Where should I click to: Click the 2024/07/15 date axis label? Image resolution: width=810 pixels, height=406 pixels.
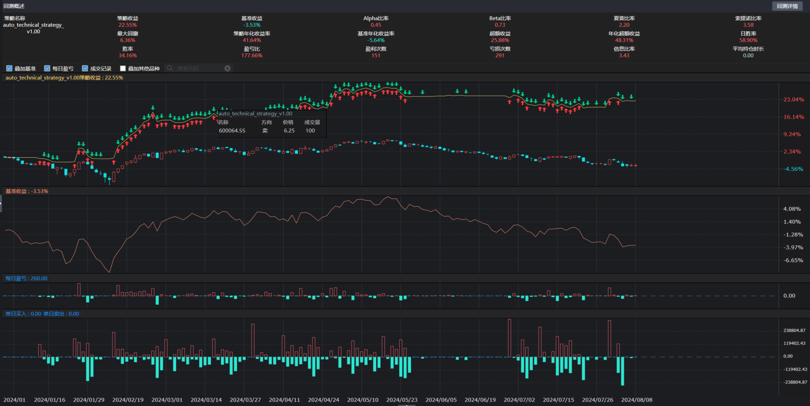tap(559, 400)
